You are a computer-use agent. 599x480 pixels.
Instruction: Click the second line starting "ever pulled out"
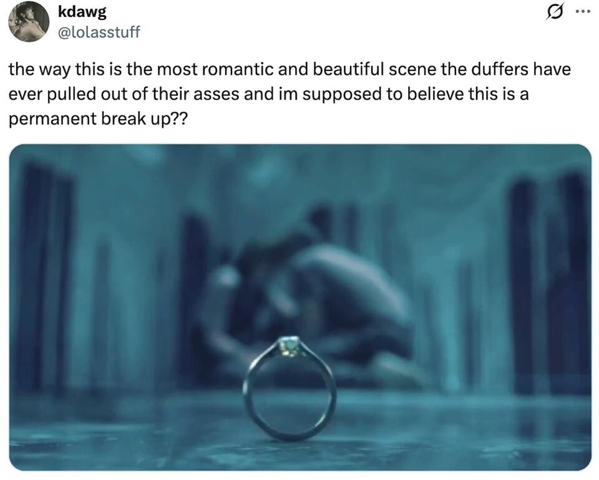[x=268, y=94]
